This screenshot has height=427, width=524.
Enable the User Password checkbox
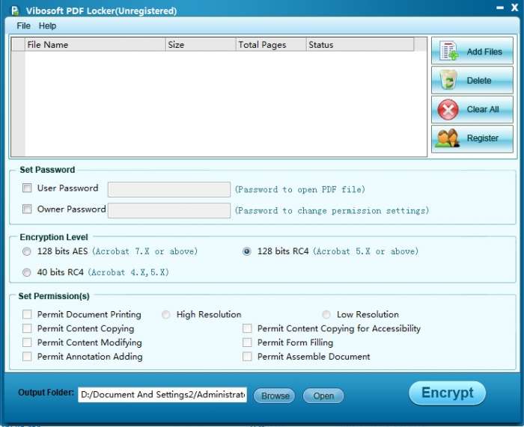[27, 188]
